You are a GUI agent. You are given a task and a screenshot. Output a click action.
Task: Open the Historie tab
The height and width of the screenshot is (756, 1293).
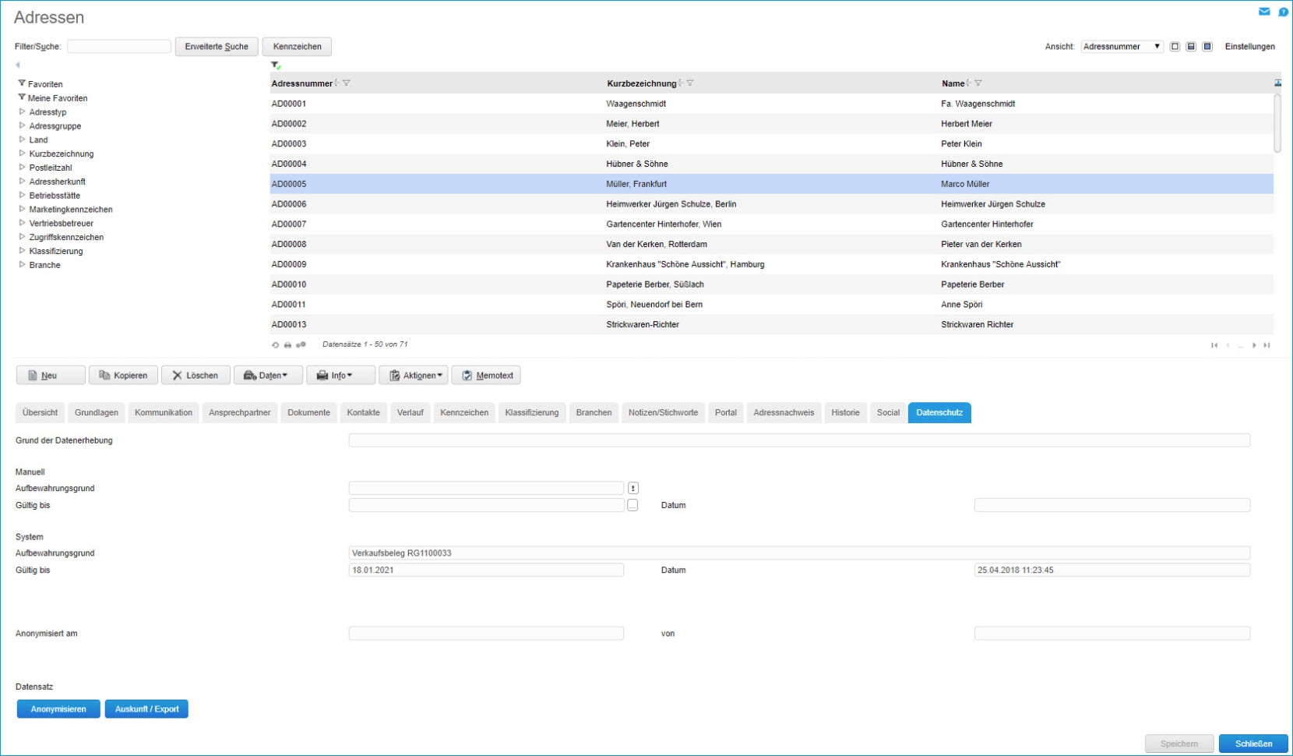point(845,413)
